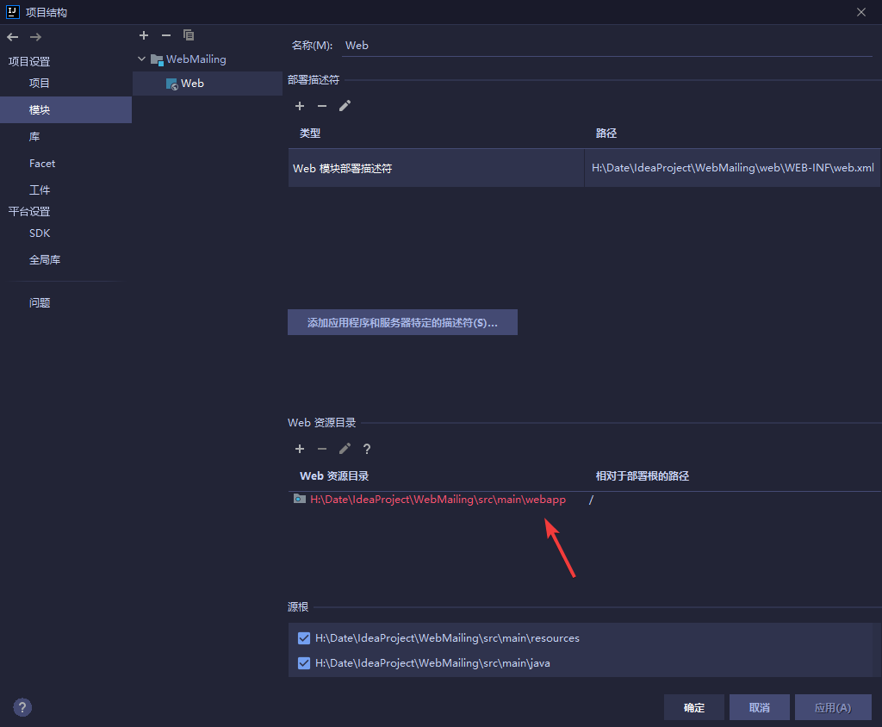Click the 应用(A) button
This screenshot has height=727, width=882.
pyautogui.click(x=833, y=707)
